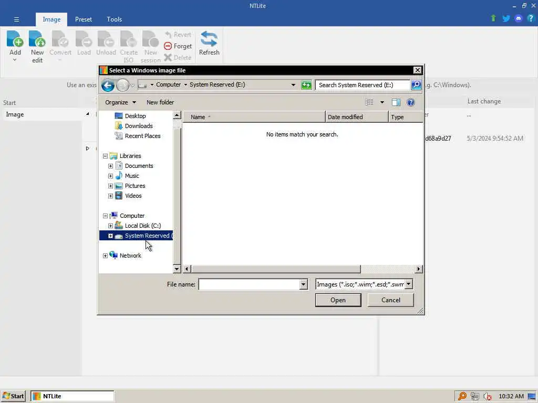Click the NTLite help question icon

[x=531, y=18]
